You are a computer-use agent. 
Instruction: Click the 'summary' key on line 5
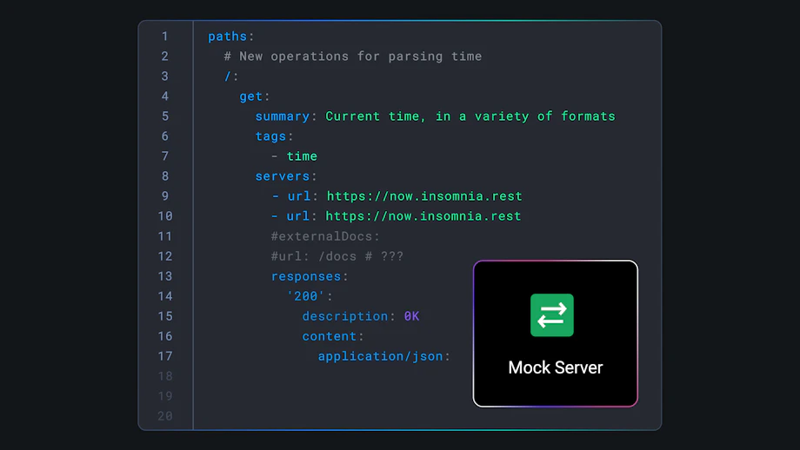coord(282,116)
